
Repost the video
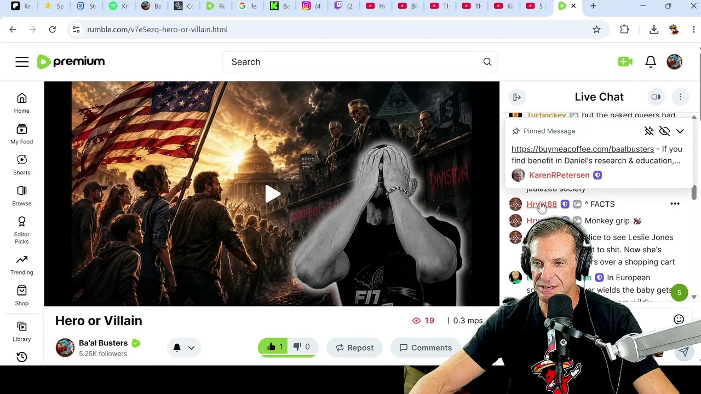(354, 347)
